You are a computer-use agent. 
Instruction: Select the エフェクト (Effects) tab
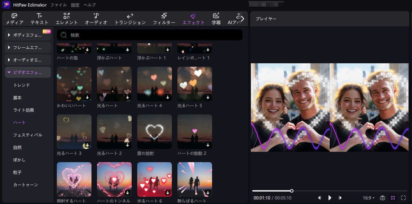(x=193, y=19)
